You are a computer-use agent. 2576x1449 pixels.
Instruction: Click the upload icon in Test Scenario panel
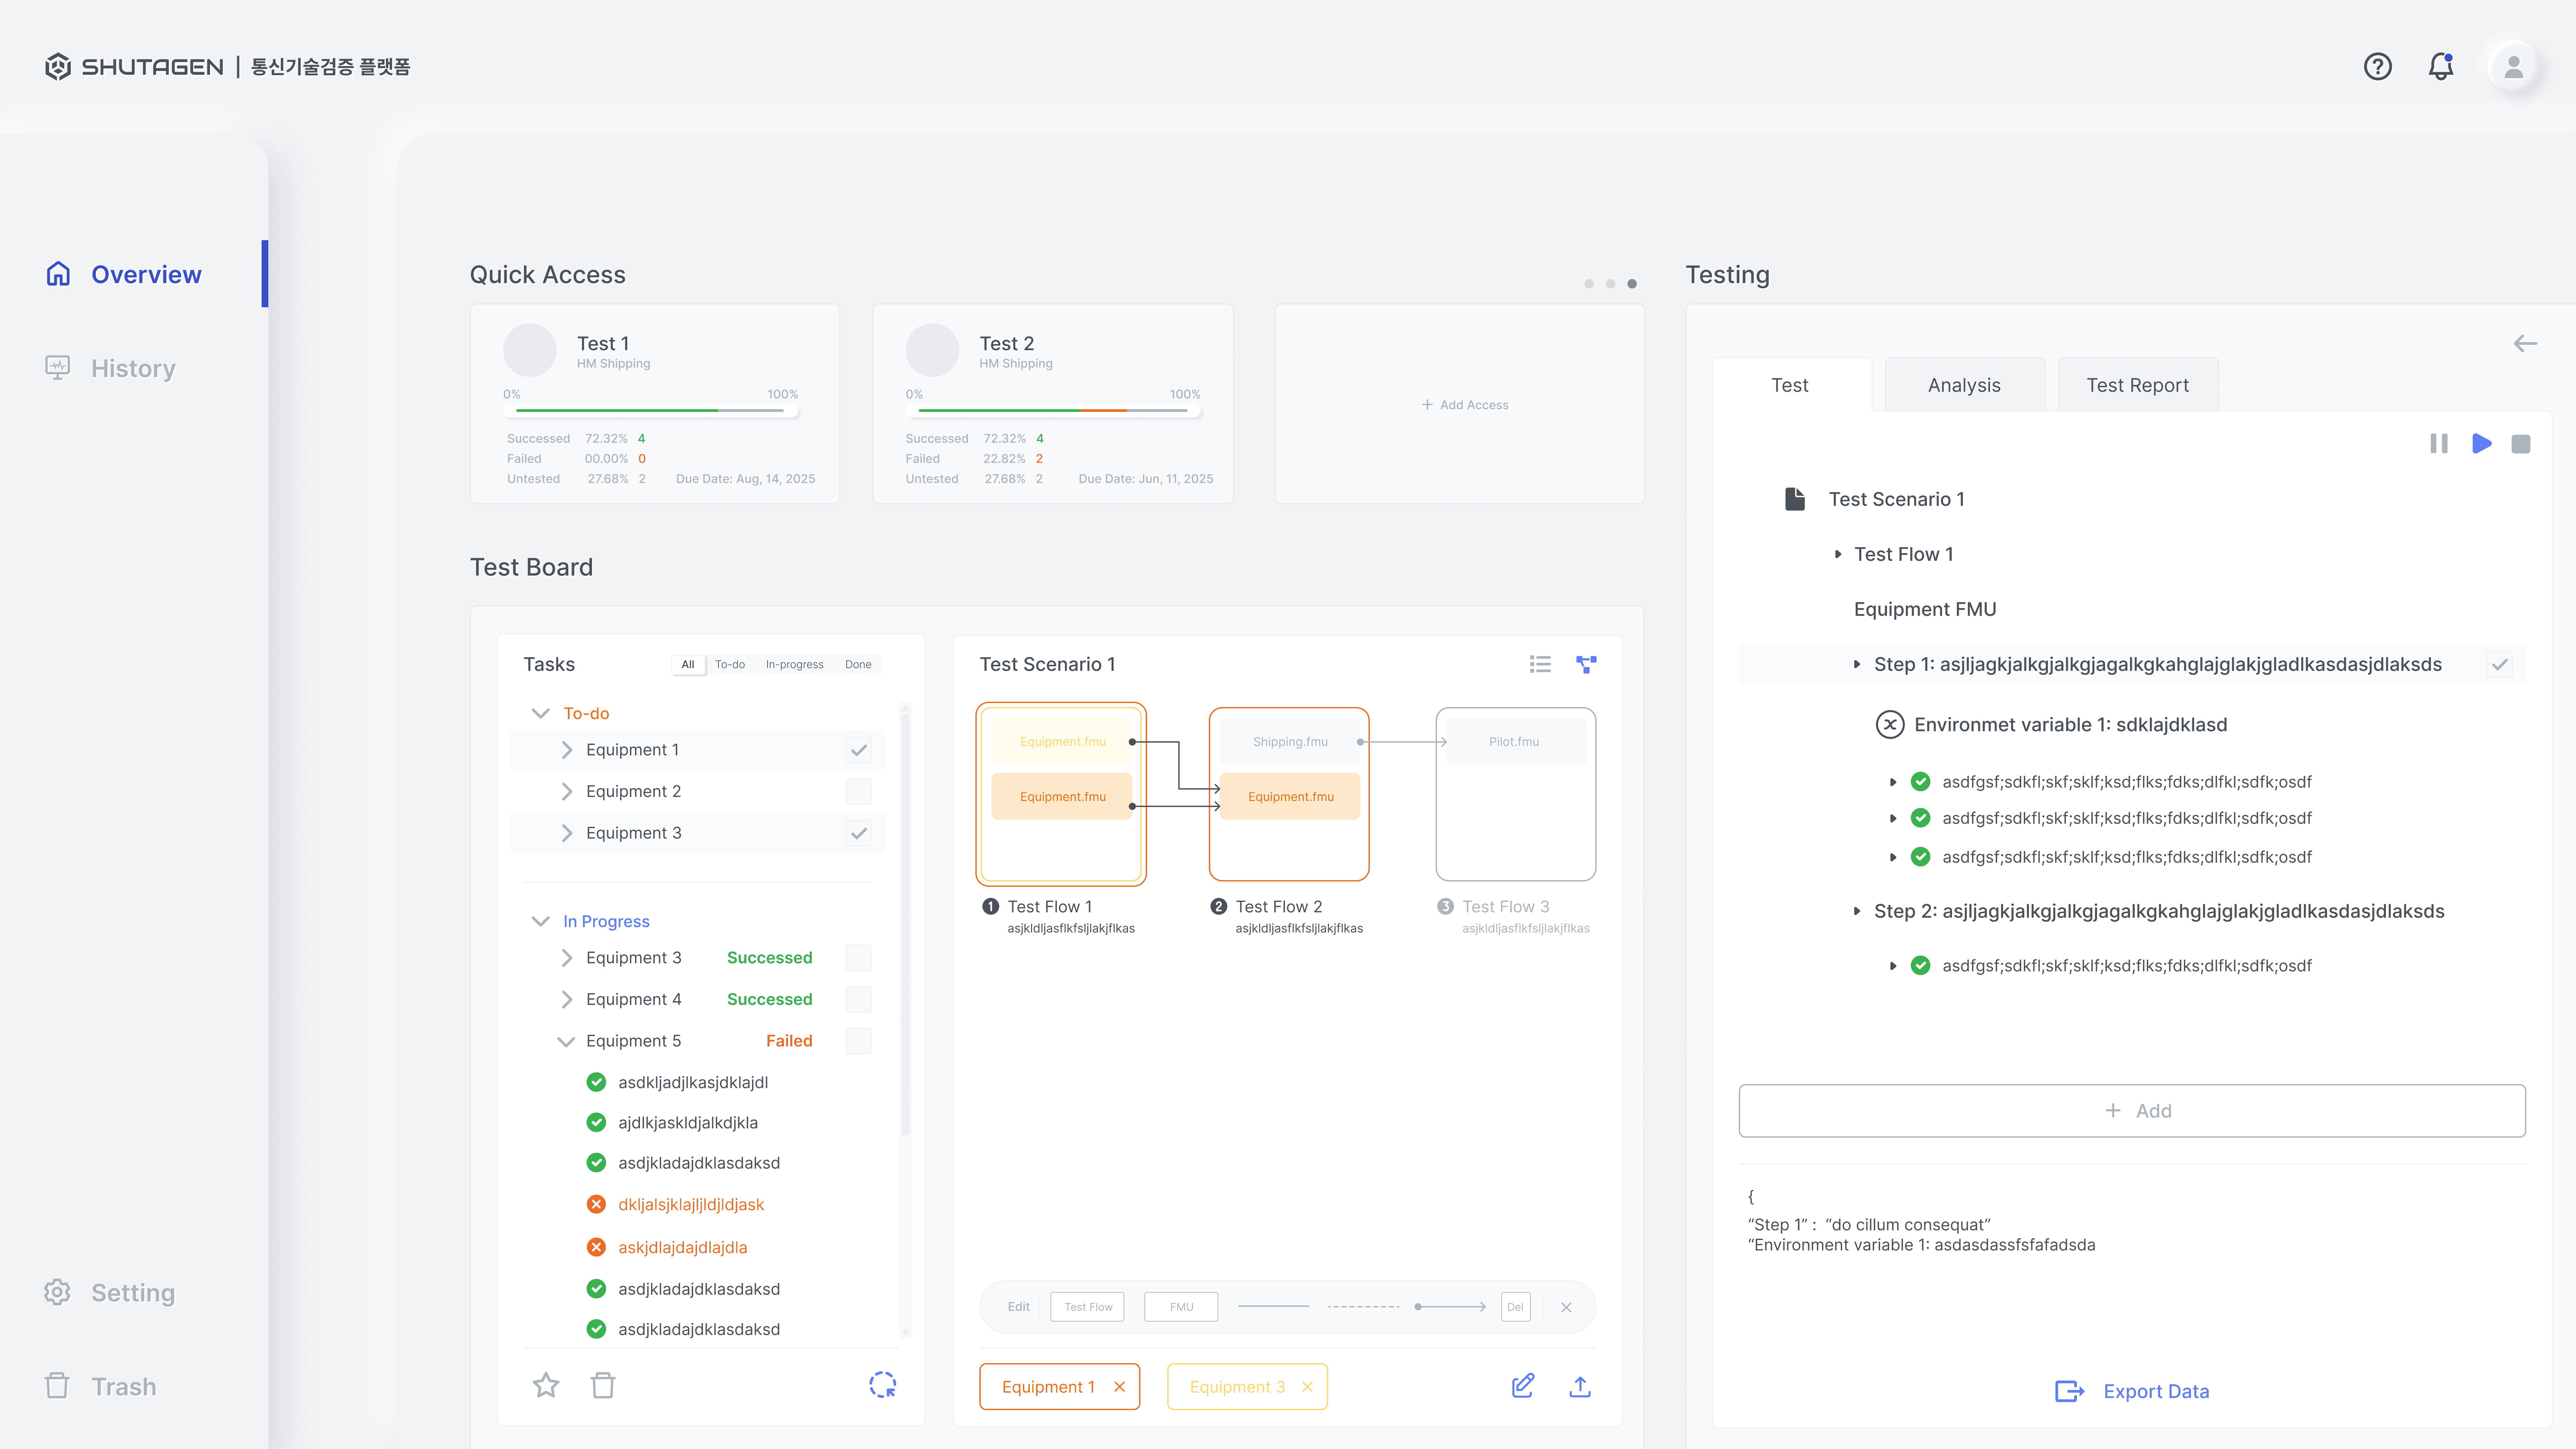pyautogui.click(x=1580, y=1386)
